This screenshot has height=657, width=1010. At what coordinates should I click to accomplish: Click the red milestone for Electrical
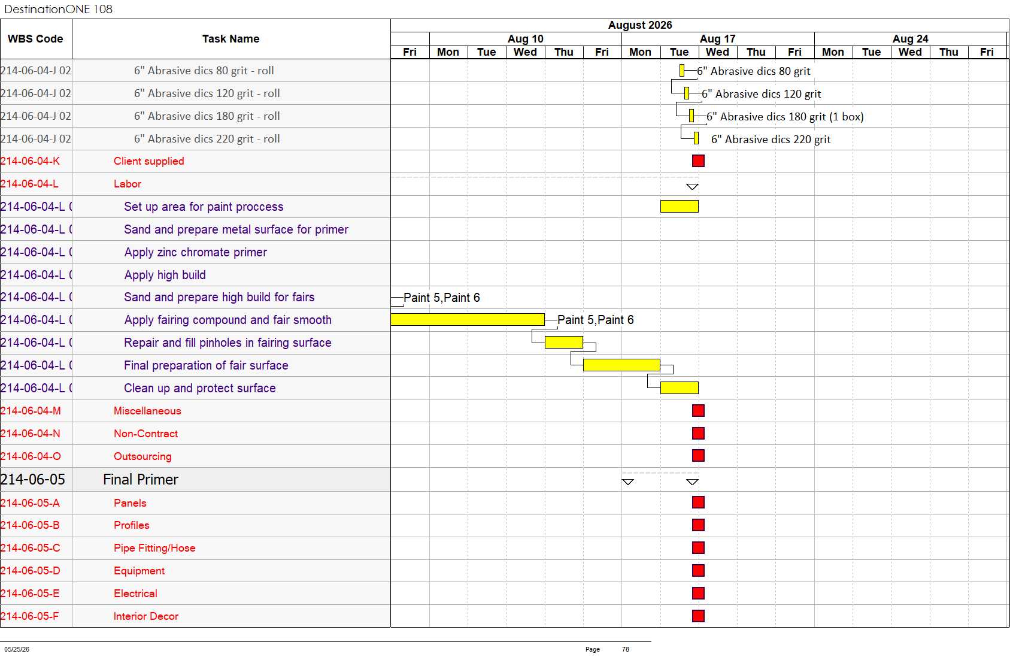coord(698,593)
